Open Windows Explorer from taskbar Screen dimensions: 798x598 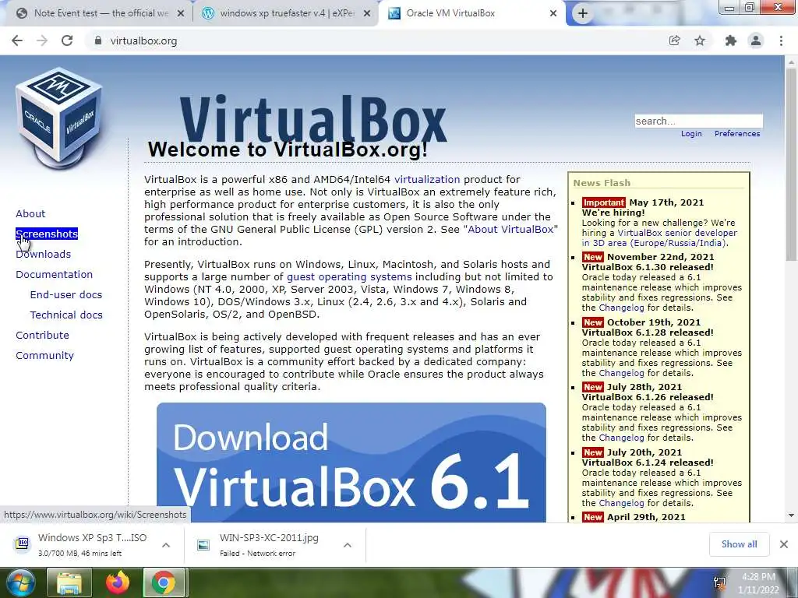coord(69,582)
